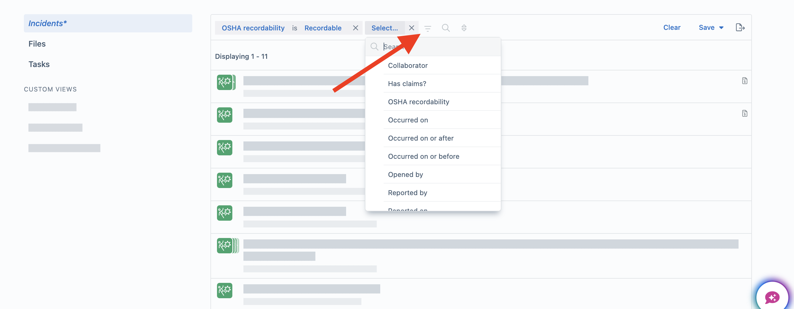The image size is (794, 309).
Task: Open the Incidents sidebar item
Action: click(x=108, y=23)
